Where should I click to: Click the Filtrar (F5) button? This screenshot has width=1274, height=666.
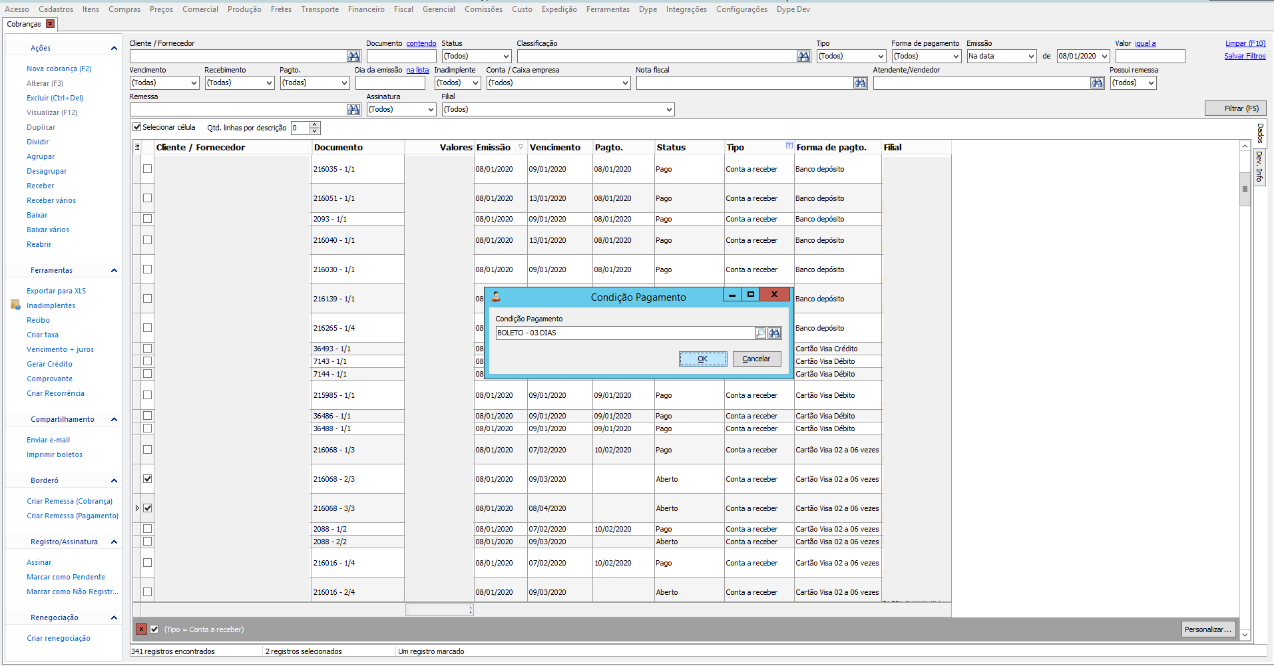[1235, 108]
